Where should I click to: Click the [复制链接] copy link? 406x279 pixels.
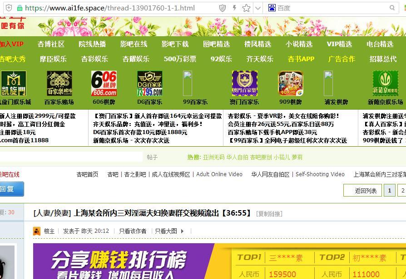click(x=269, y=214)
